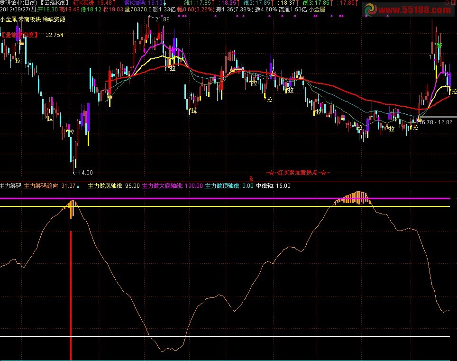Click the date 2012/09/27/四

[18, 9]
